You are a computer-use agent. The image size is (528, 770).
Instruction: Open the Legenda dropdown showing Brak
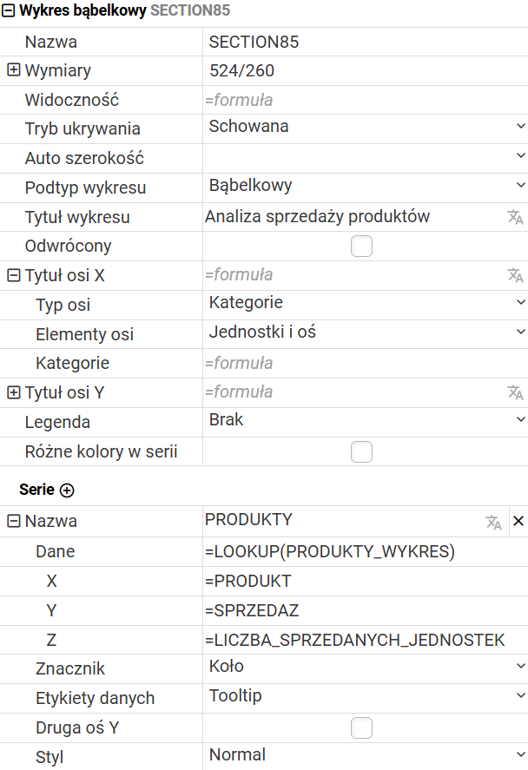pos(365,420)
